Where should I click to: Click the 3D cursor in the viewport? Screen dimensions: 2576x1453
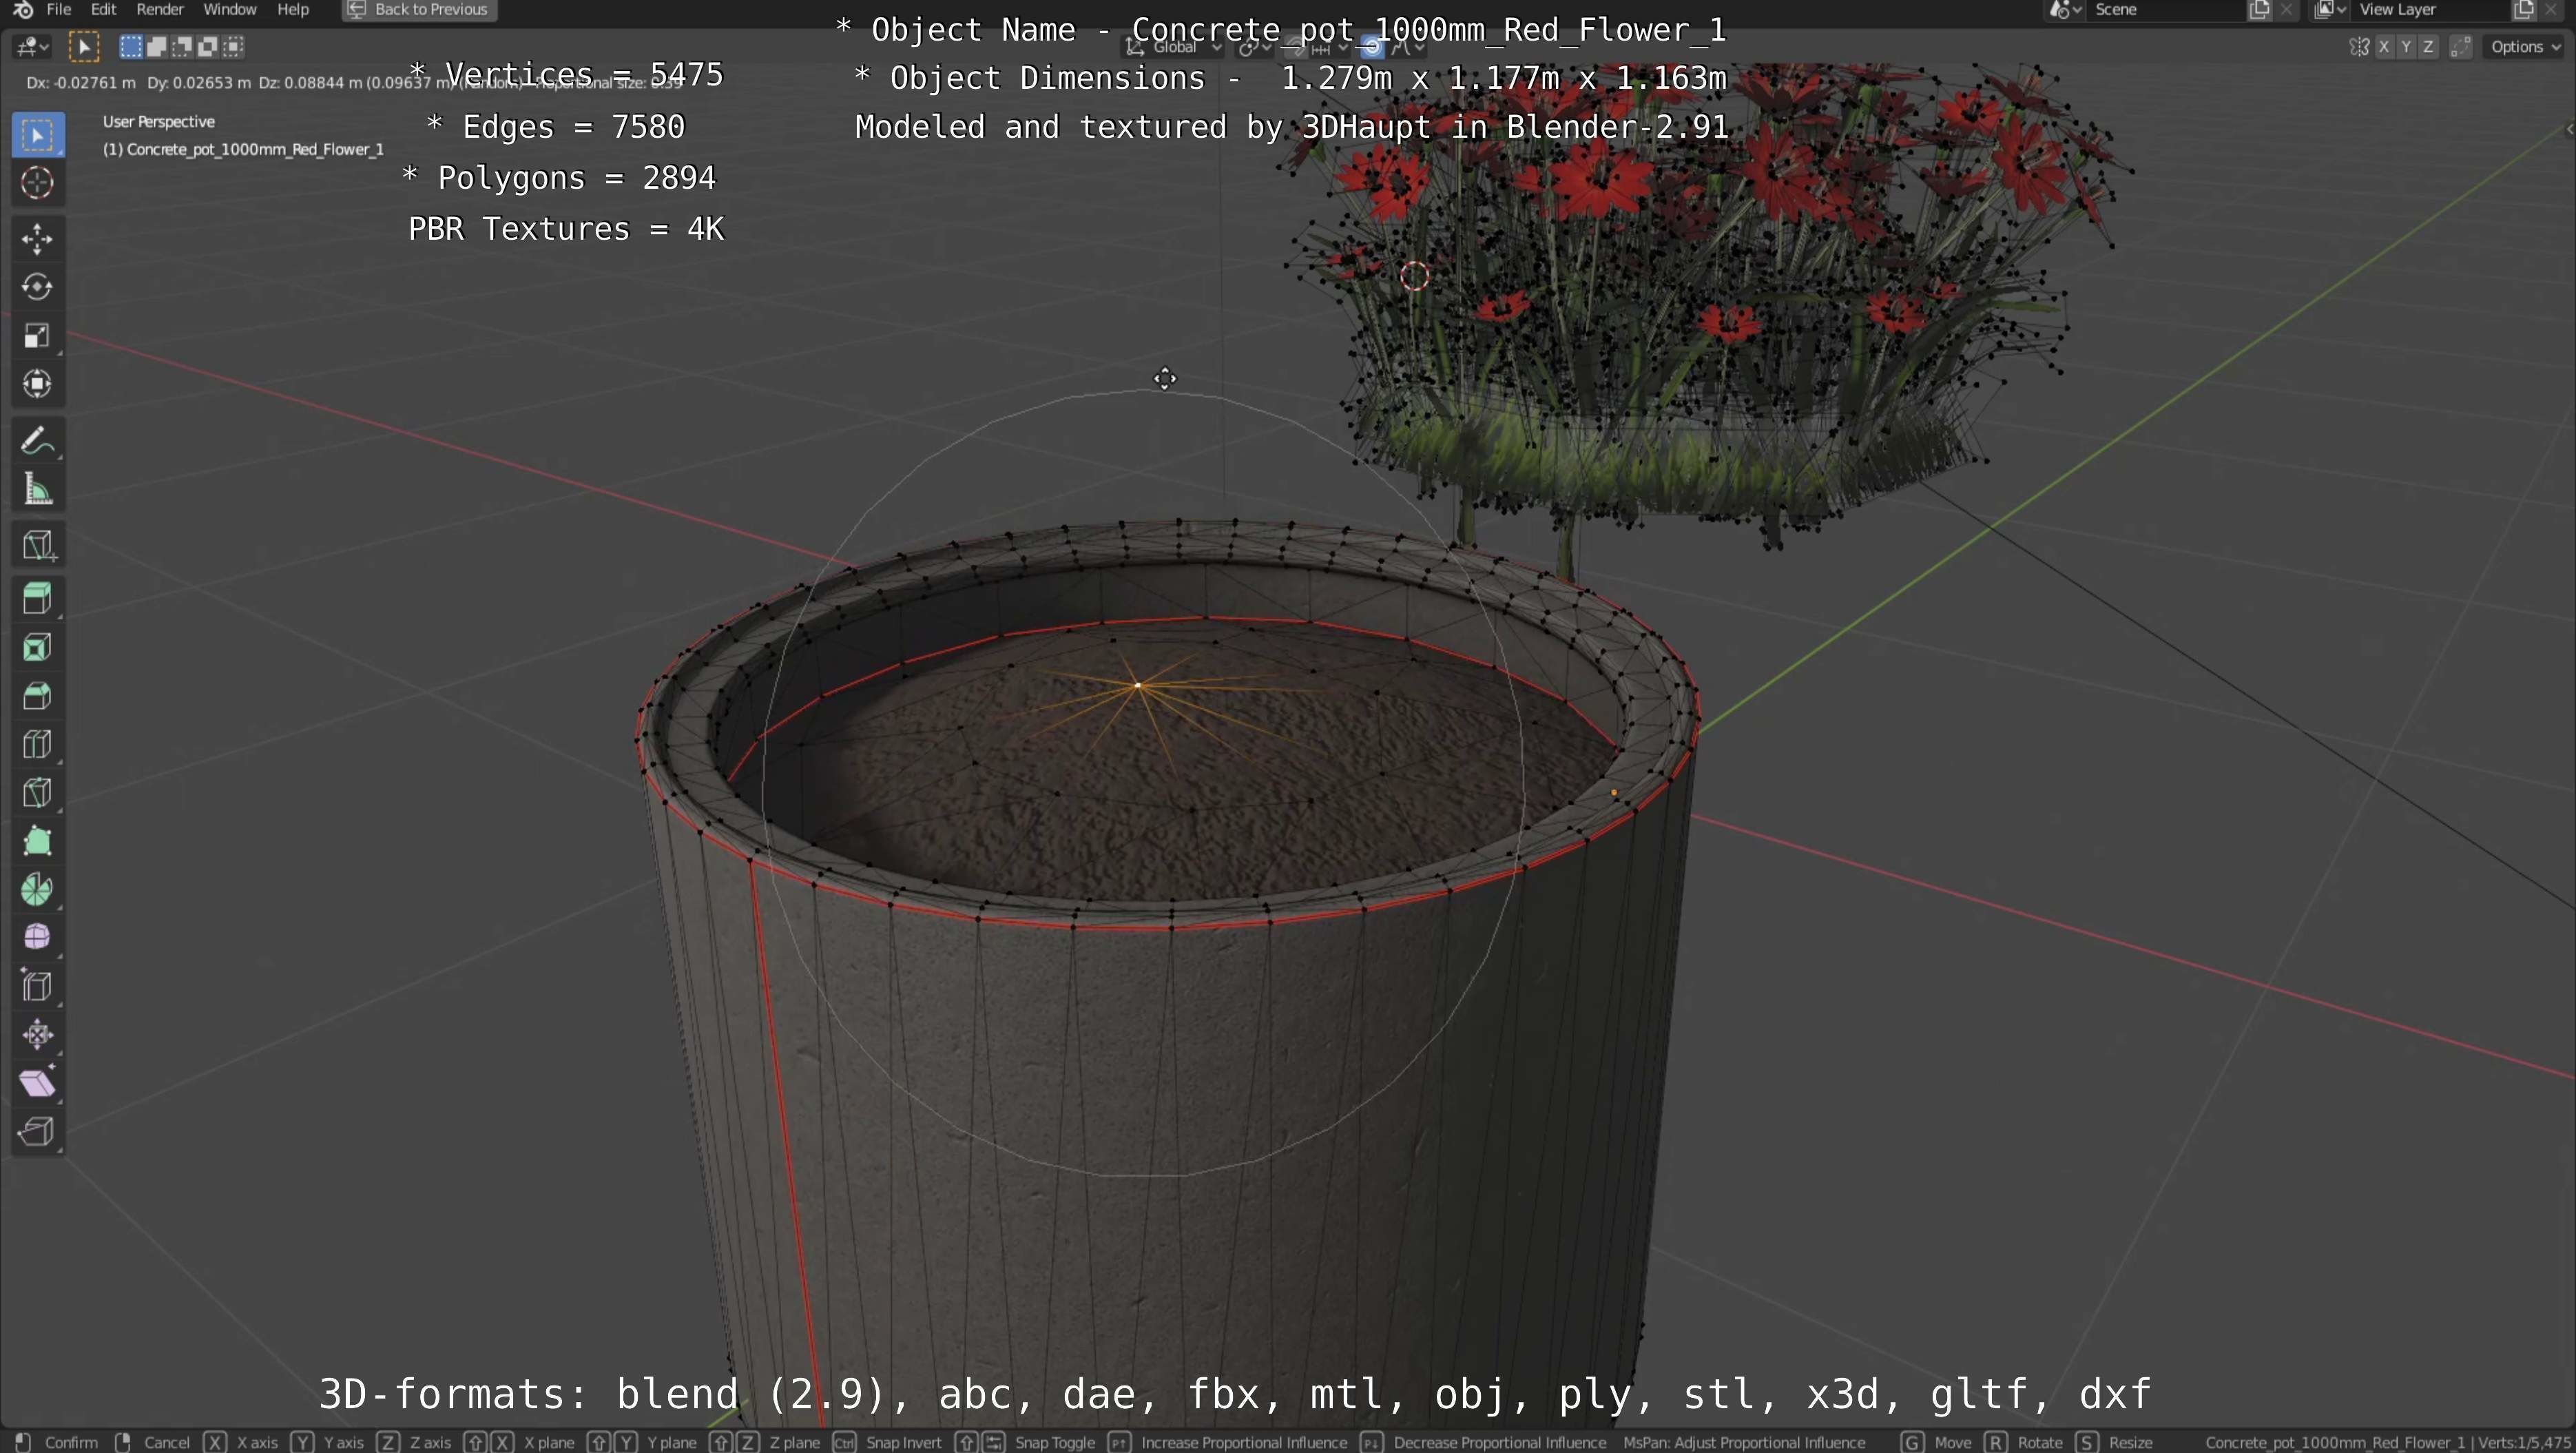point(1414,276)
